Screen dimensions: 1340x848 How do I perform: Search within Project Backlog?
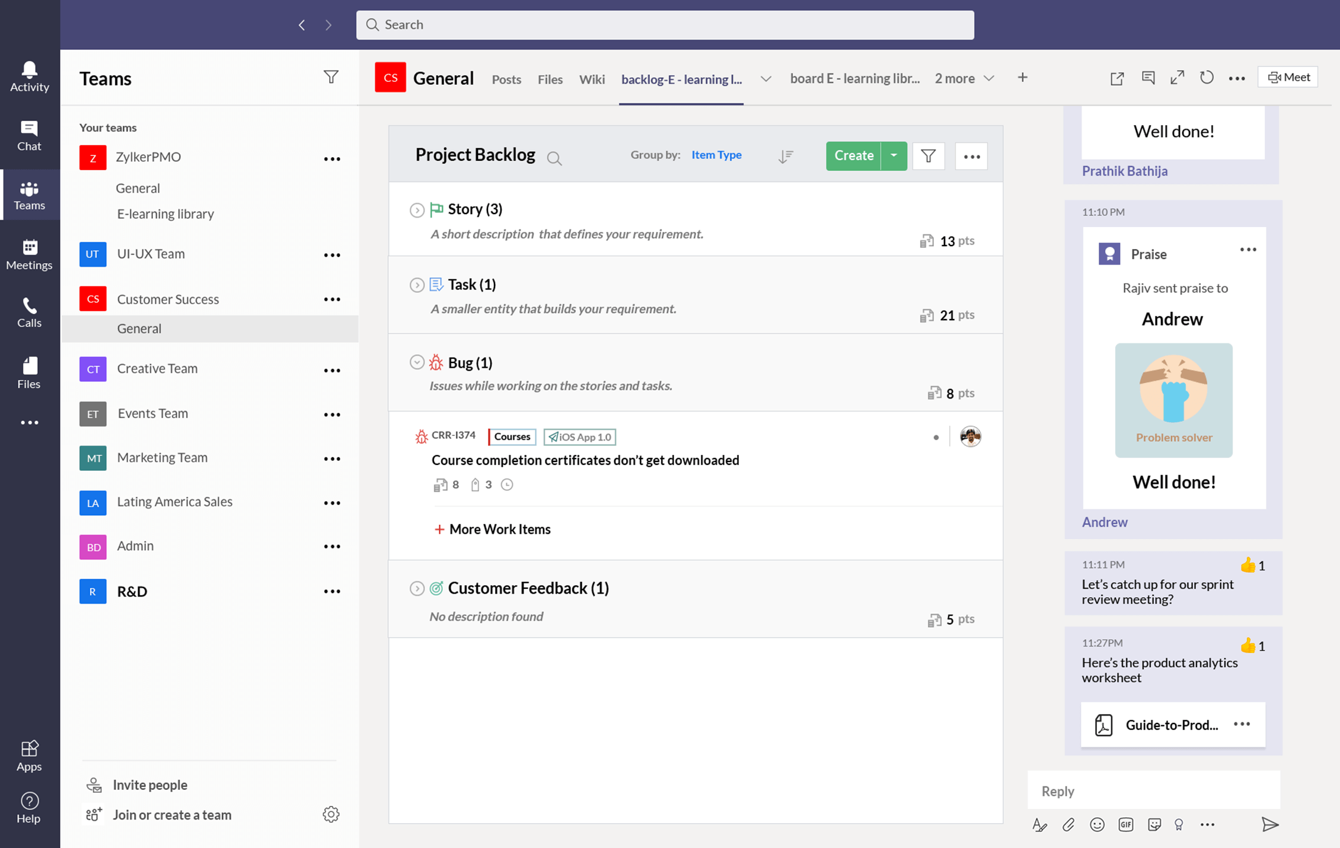[554, 158]
